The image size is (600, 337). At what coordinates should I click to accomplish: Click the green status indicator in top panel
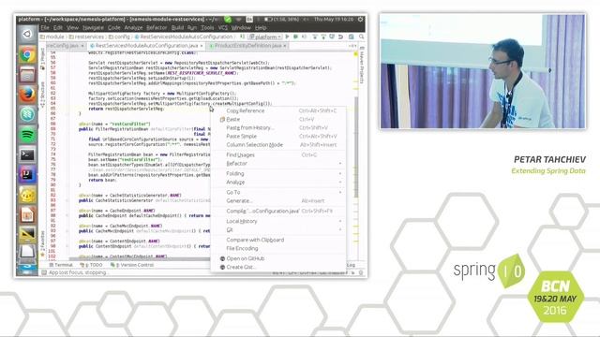[228, 19]
